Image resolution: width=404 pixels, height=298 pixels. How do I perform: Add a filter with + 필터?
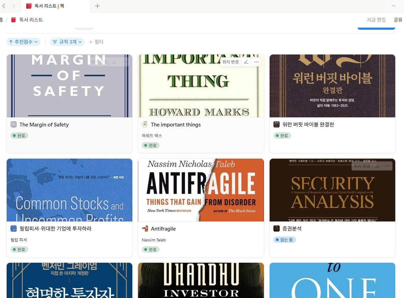[96, 42]
